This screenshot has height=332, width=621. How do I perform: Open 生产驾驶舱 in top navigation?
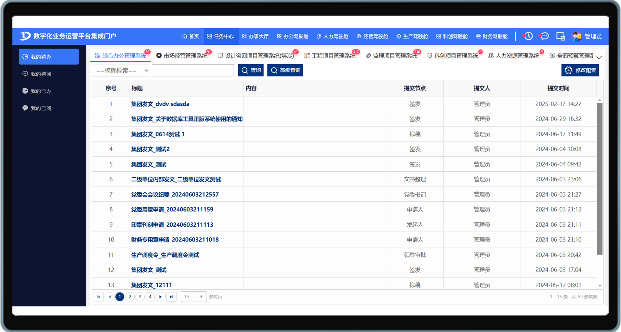pyautogui.click(x=412, y=36)
